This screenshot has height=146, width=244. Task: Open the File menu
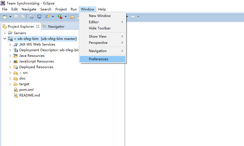tap(5, 9)
